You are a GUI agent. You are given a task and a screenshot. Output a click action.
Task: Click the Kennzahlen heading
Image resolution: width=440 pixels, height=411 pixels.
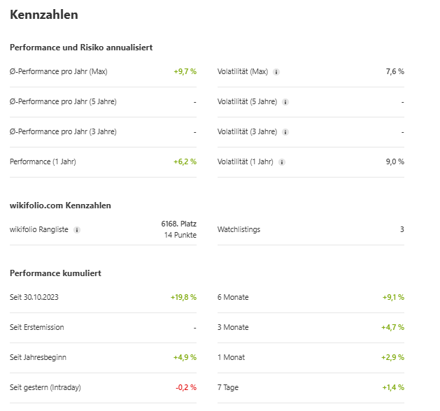pos(44,15)
